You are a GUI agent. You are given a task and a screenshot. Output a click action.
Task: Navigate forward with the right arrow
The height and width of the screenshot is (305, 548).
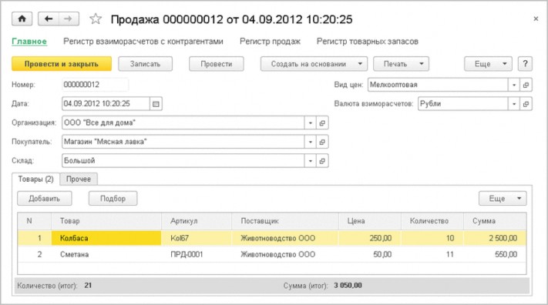coord(69,18)
